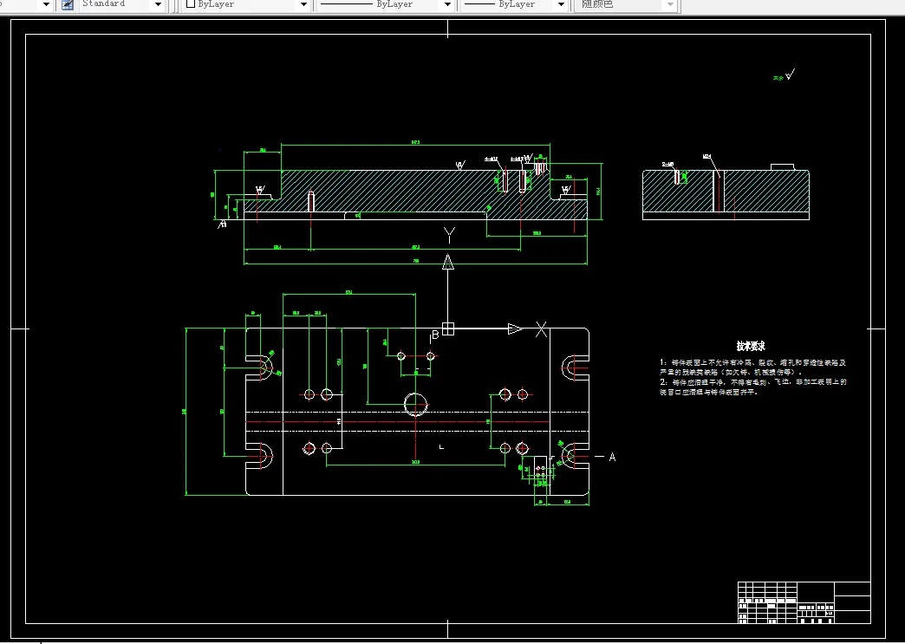Select the section label B text
The height and width of the screenshot is (644, 905).
pos(435,335)
